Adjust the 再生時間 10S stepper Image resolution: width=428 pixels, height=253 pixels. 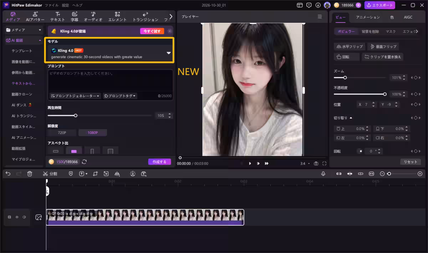170,116
